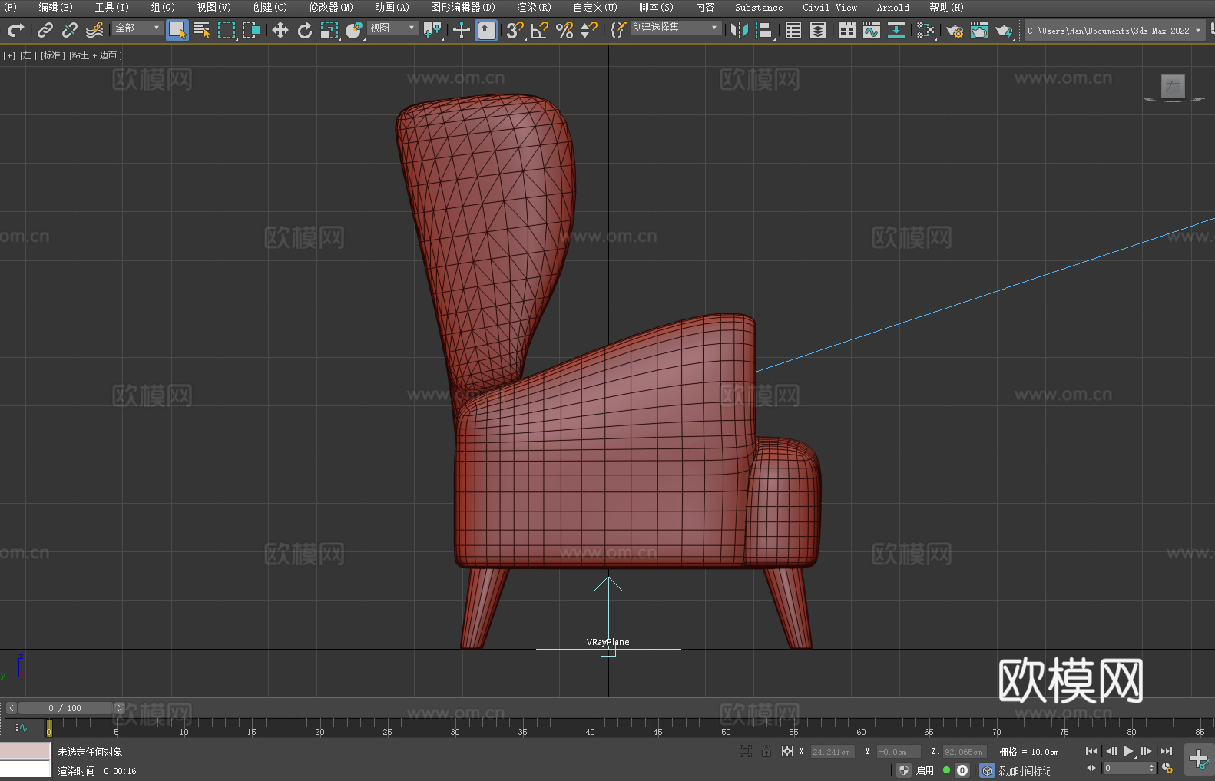Screen dimensions: 1215x781
Task: Click Select and Manipulate icon
Action: pos(462,30)
